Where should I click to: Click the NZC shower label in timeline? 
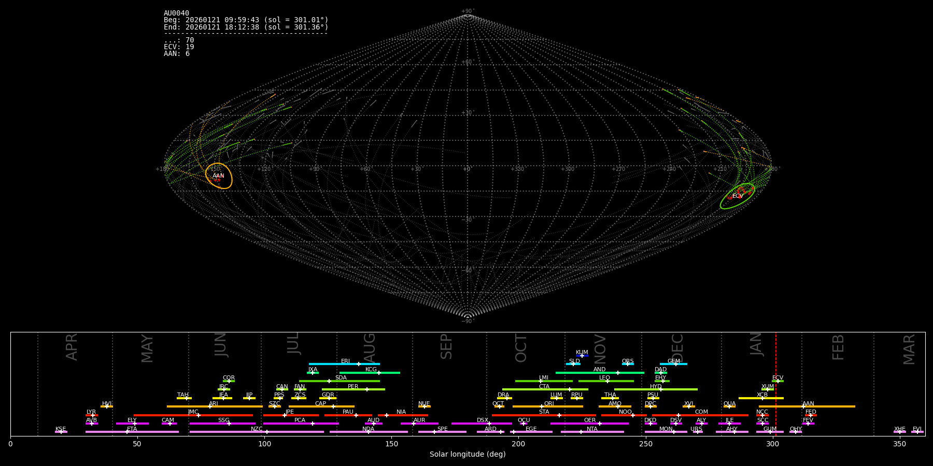(257, 429)
